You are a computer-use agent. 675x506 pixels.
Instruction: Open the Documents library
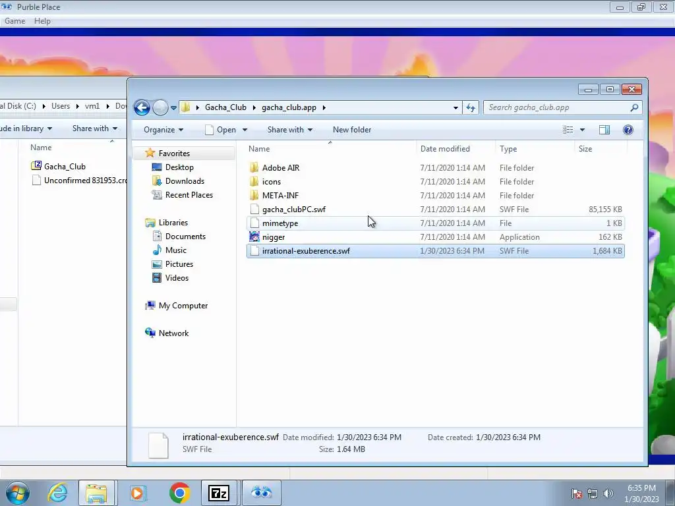185,237
